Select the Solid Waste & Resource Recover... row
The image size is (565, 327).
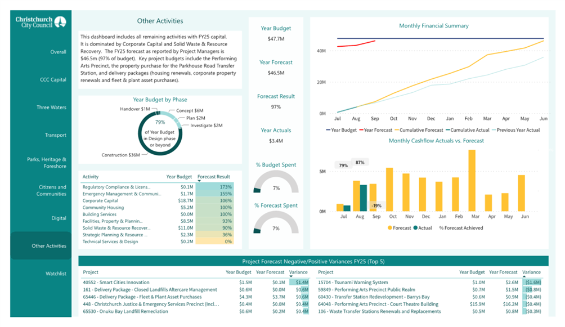click(x=158, y=228)
